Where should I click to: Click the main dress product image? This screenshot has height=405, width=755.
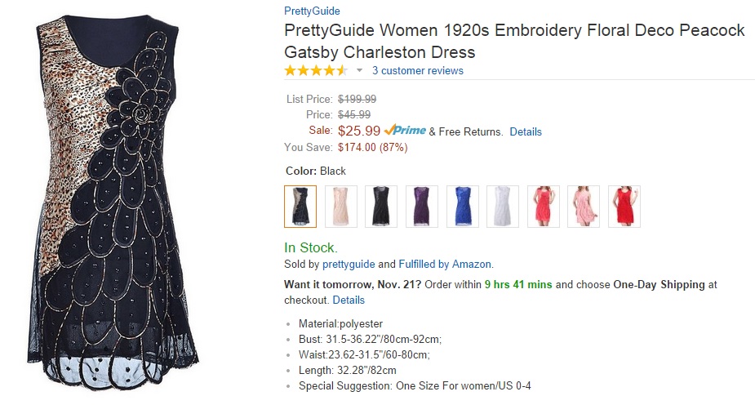(x=119, y=202)
